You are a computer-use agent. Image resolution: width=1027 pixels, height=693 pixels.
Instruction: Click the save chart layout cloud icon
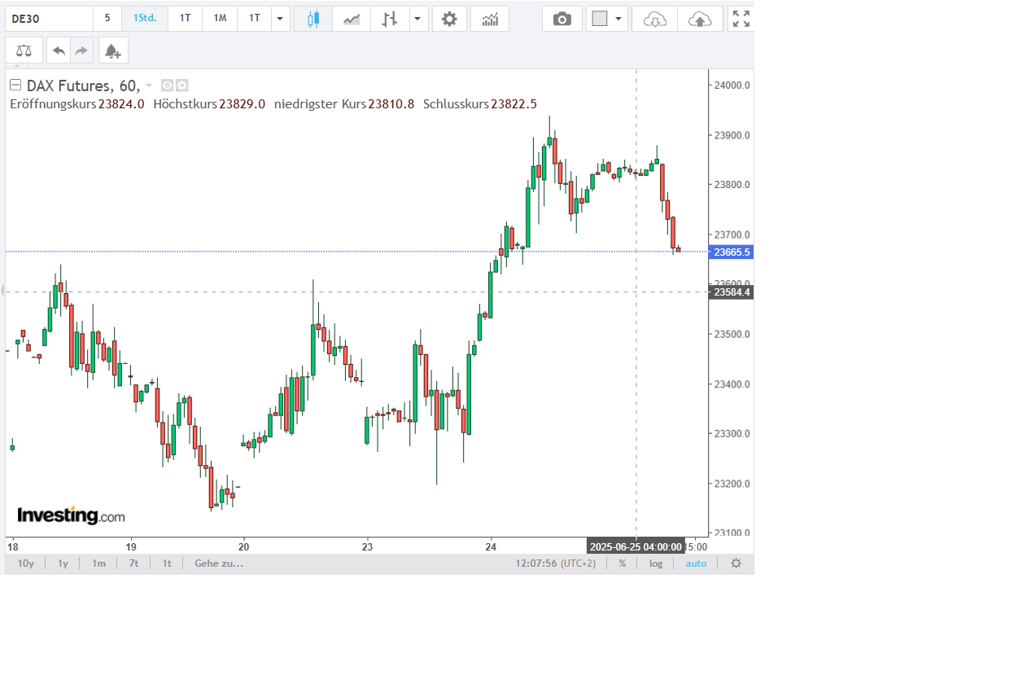[700, 19]
